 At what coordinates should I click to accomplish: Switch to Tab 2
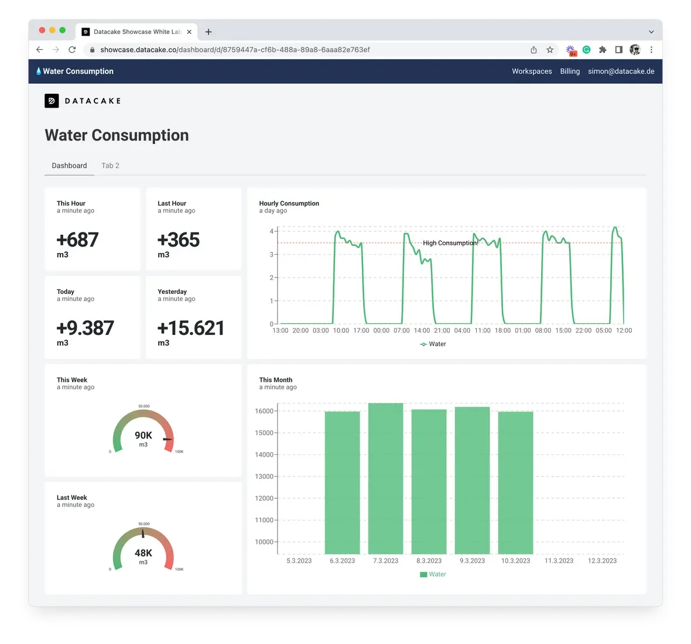[x=110, y=166]
